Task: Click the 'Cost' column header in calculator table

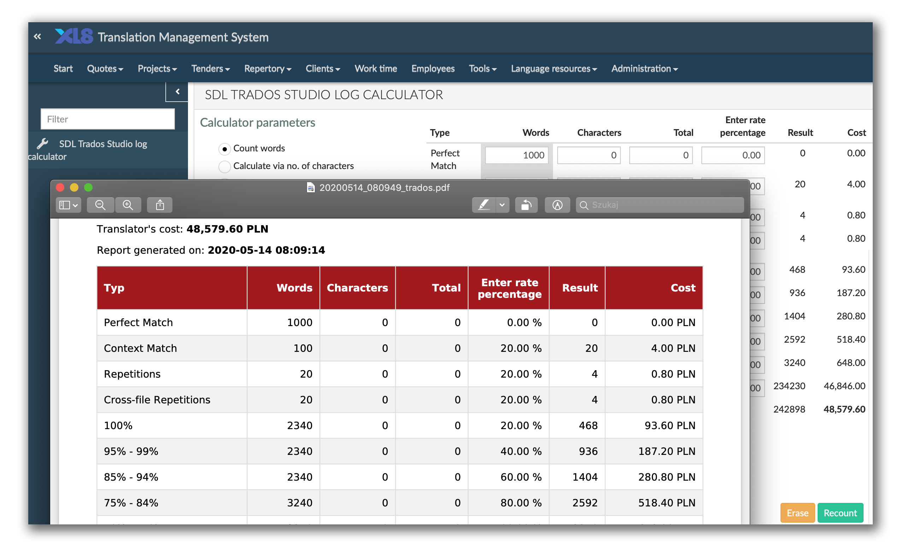Action: (856, 133)
